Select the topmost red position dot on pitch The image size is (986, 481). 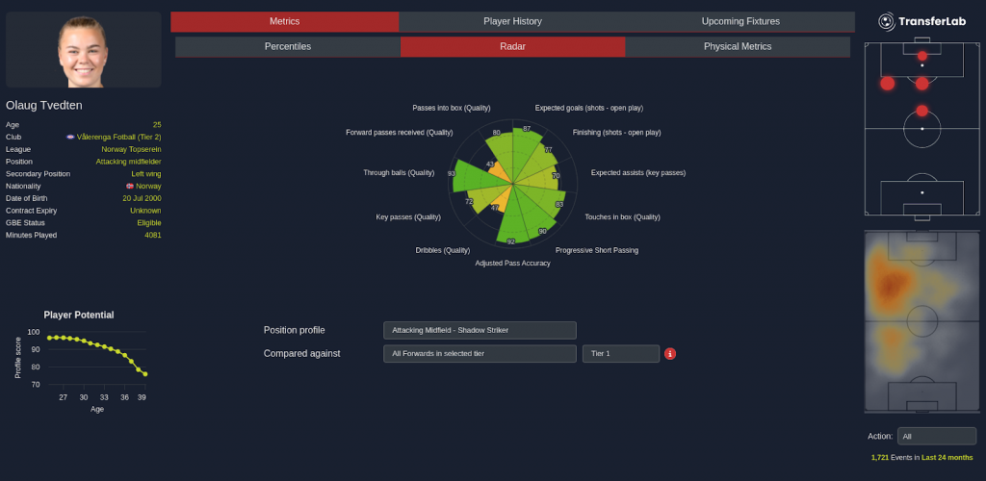coord(922,56)
